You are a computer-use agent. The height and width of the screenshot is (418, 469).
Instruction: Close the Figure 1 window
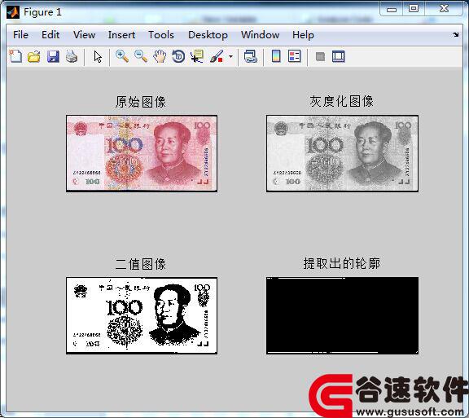tap(444, 8)
